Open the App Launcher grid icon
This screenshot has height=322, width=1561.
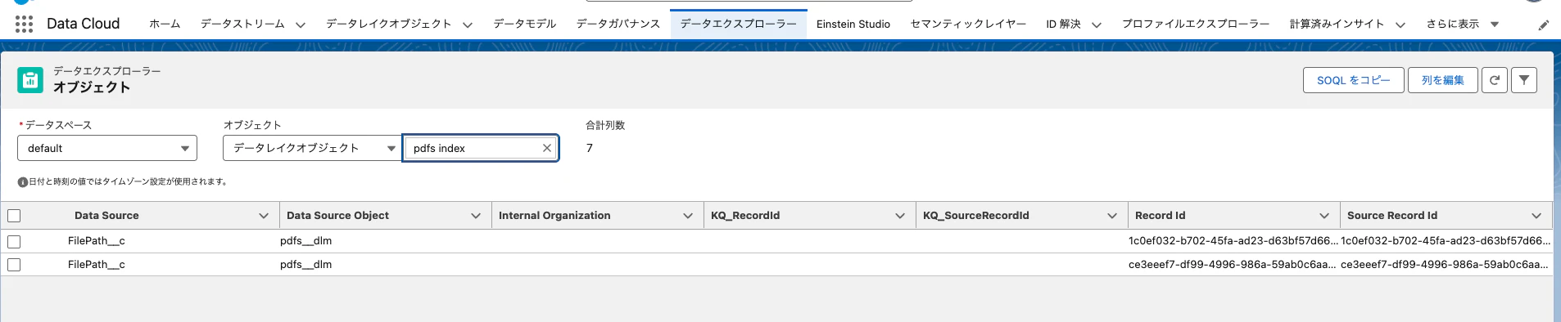[x=24, y=24]
